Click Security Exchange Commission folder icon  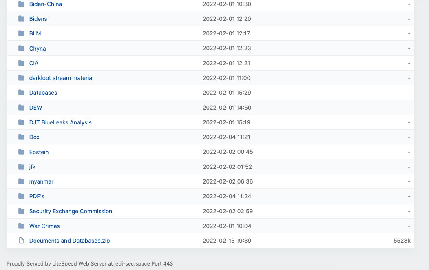(21, 211)
